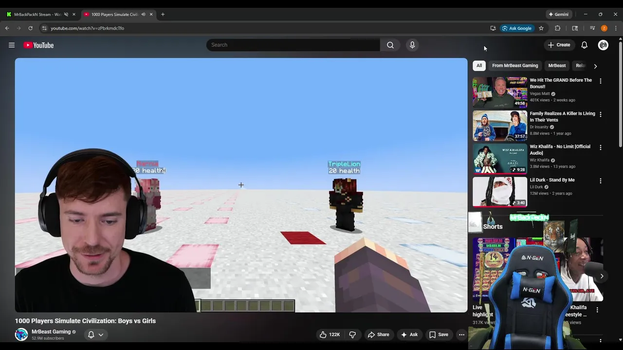This screenshot has width=623, height=350.
Task: Click the Minecraft video player area
Action: coord(241,185)
